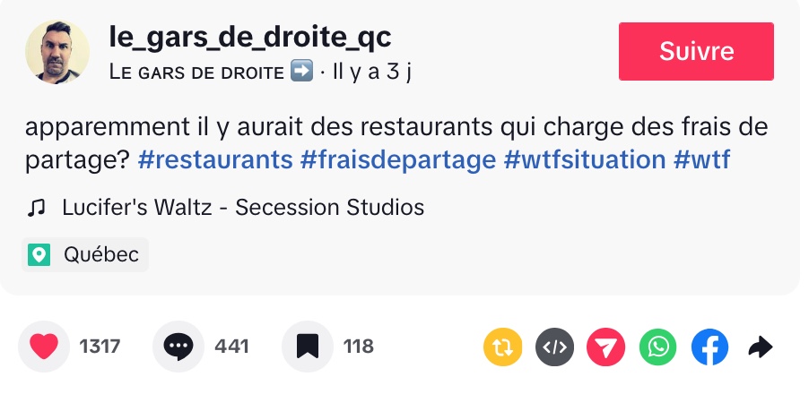
Task: Open the #wtfsituation hashtag
Action: tap(584, 160)
